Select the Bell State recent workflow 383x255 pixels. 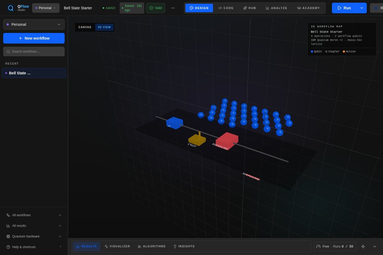[34, 73]
